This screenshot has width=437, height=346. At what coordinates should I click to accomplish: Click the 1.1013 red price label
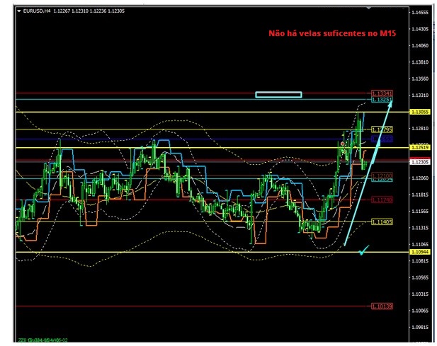pos(382,306)
